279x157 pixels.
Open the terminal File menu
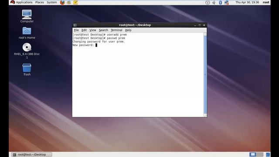pyautogui.click(x=76, y=30)
